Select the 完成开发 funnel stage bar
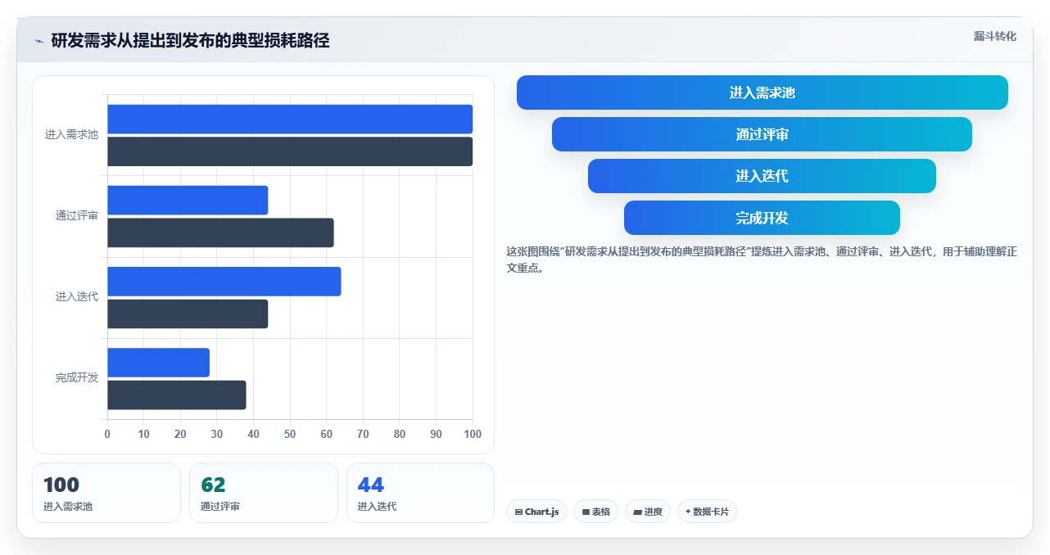This screenshot has height=555, width=1050. [762, 218]
